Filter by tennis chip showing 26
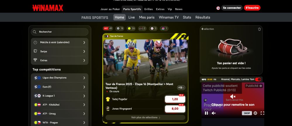This screenshot has width=292, height=126. click(x=131, y=28)
